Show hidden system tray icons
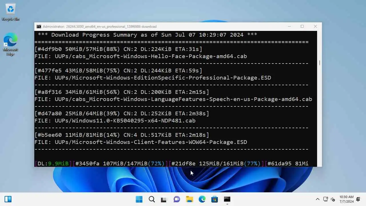Viewport: 366px width, 206px height. (x=317, y=199)
